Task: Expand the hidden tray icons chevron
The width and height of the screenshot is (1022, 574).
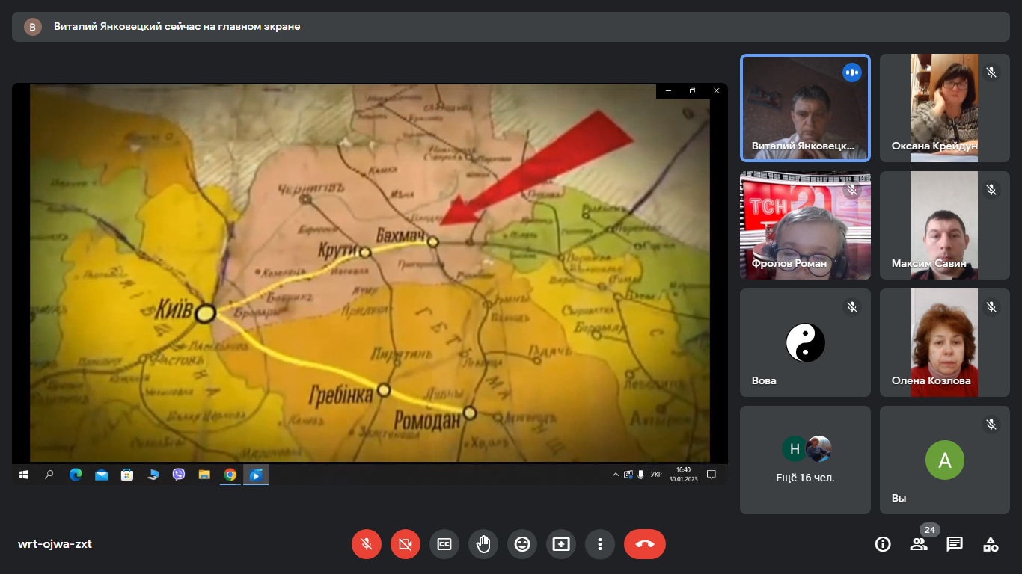Action: pos(616,475)
